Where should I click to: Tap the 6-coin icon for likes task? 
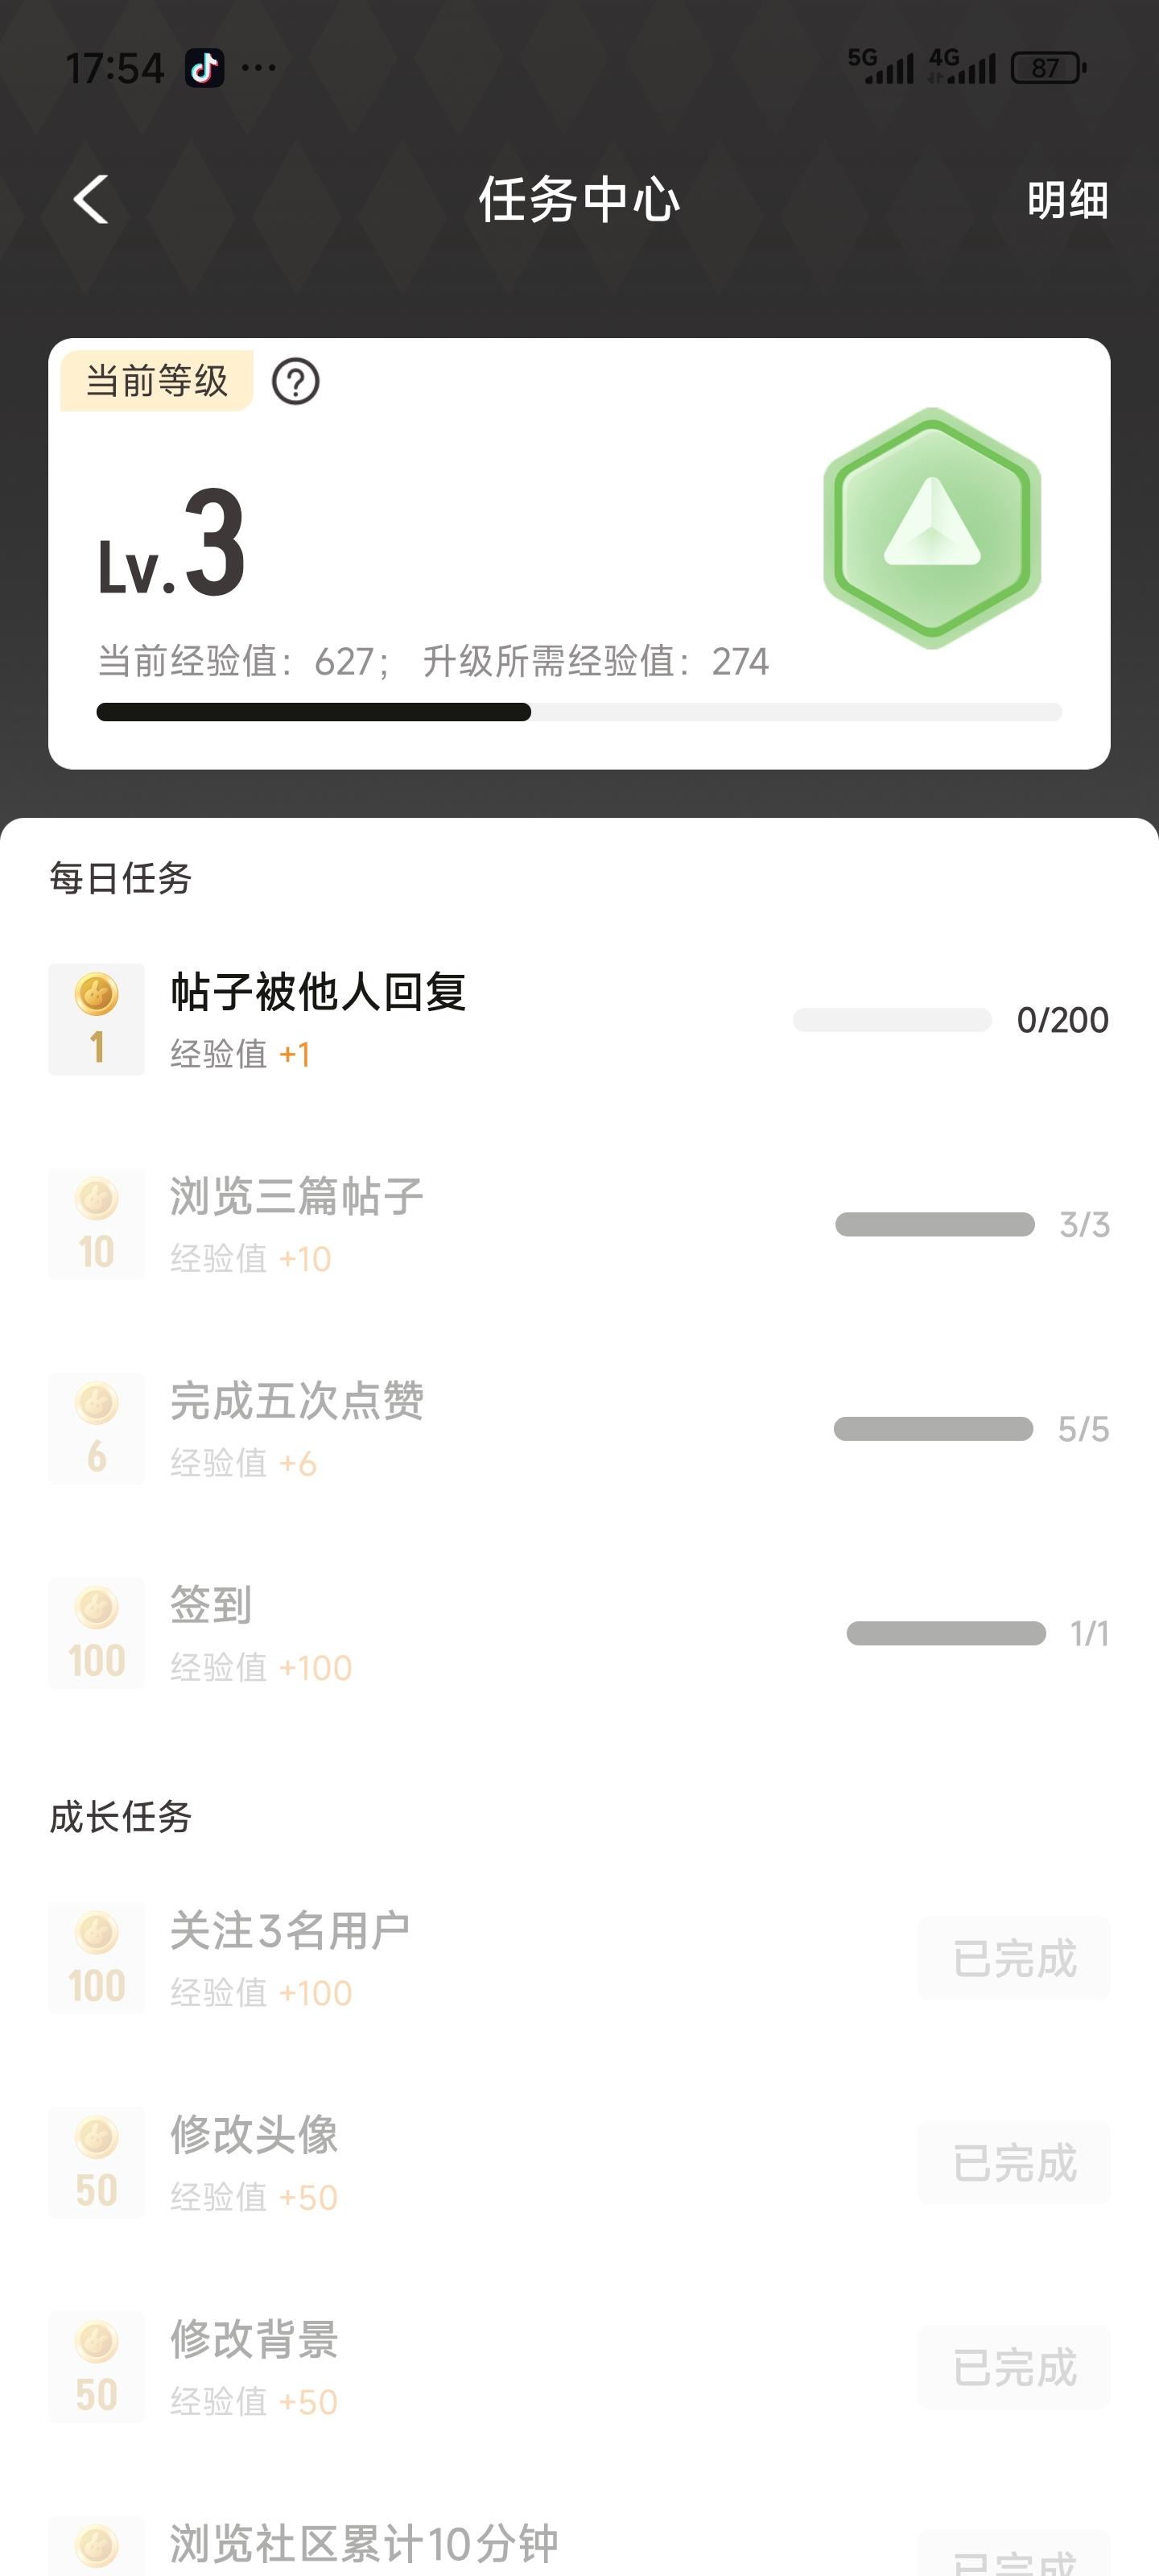click(97, 1428)
